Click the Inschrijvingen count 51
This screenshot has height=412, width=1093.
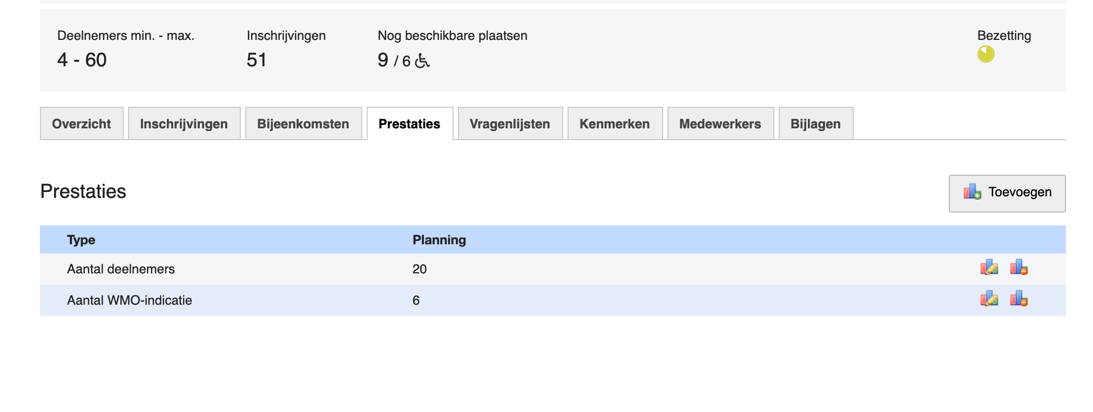pyautogui.click(x=257, y=60)
